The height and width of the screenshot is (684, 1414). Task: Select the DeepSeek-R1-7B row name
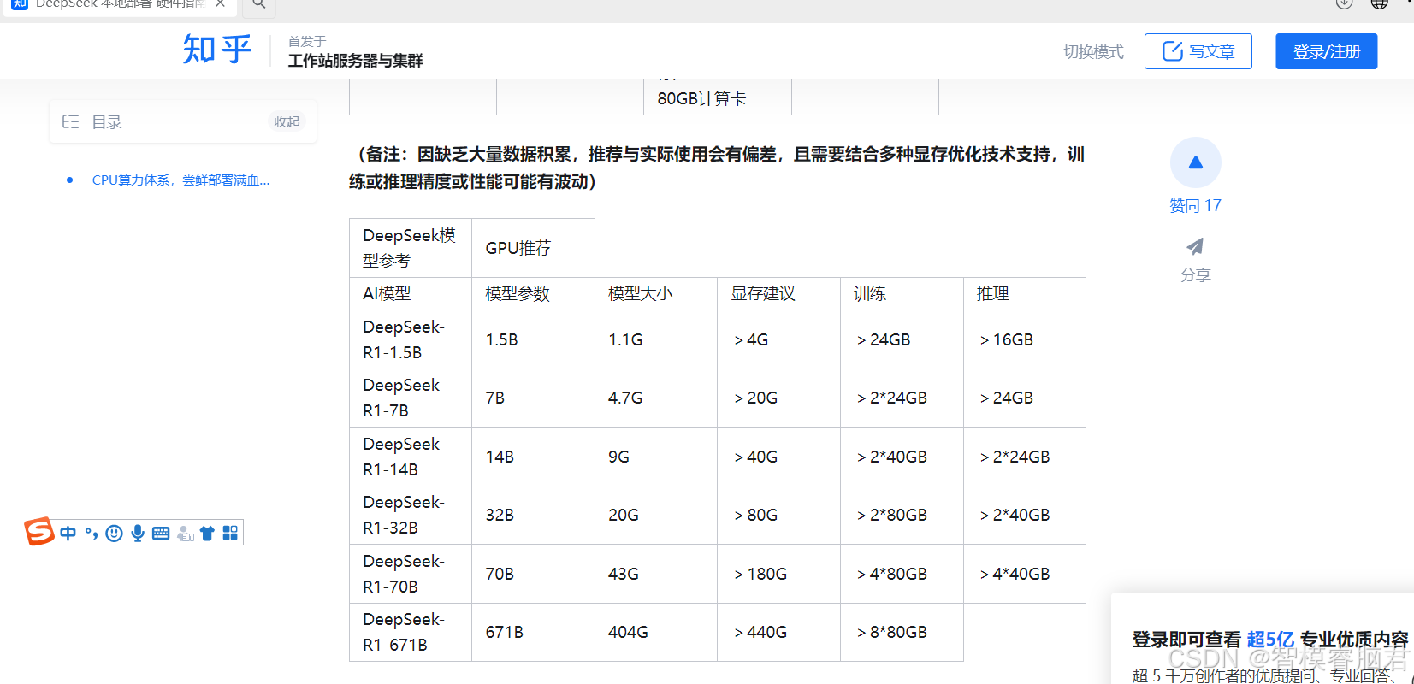(x=404, y=398)
